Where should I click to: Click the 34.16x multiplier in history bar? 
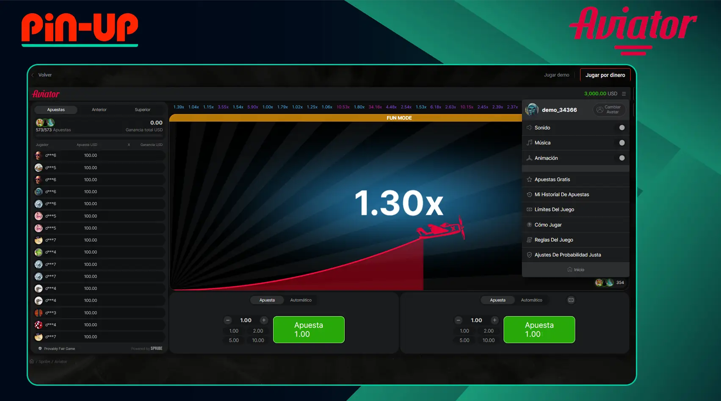coord(375,107)
